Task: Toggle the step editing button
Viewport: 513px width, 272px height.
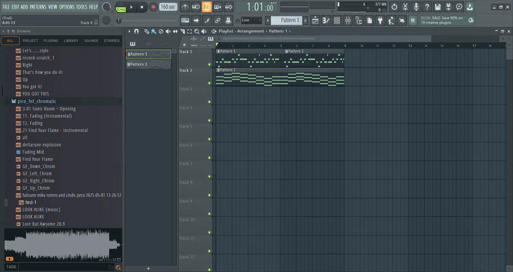Action: point(207,20)
